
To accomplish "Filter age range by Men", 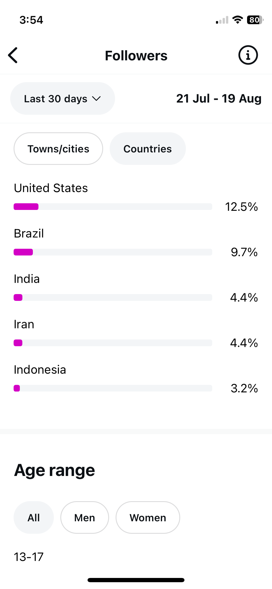I will tap(84, 518).
